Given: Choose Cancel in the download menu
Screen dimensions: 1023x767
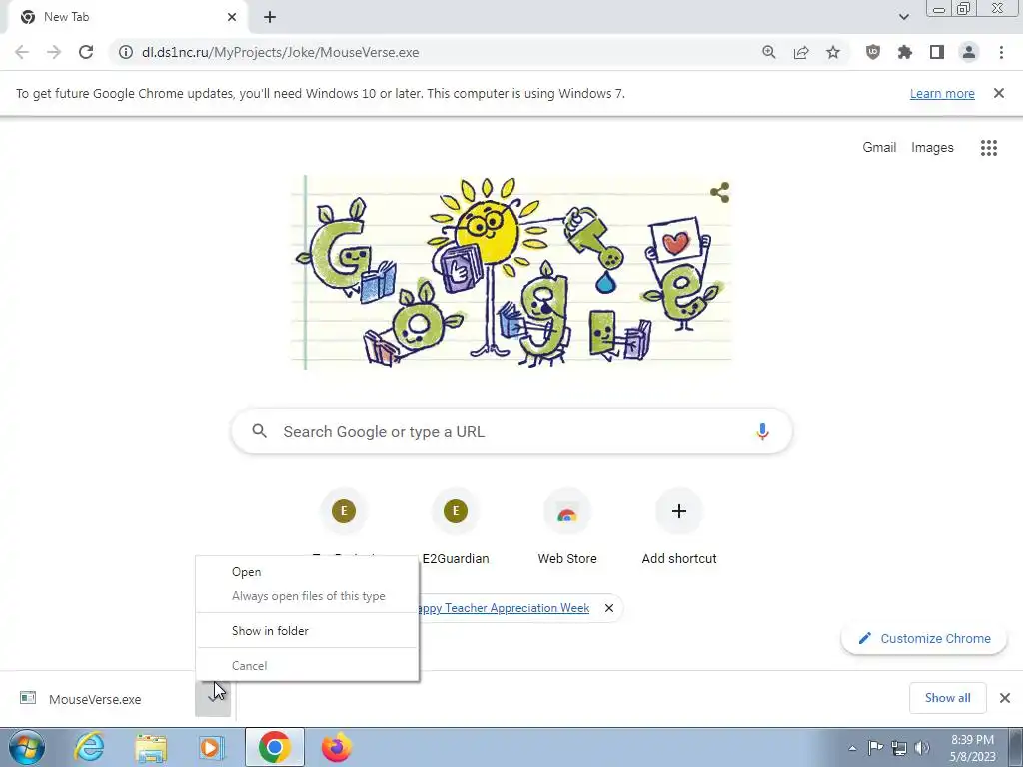Looking at the screenshot, I should coord(308,666).
